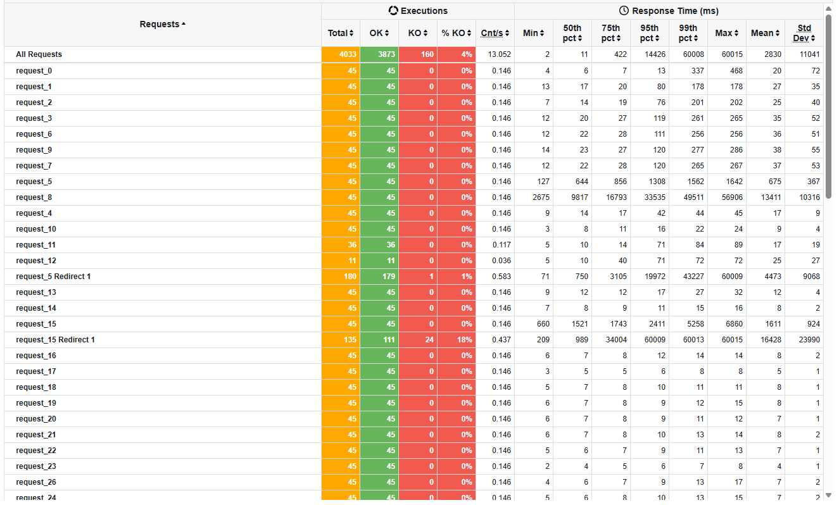Screen dimensions: 839x505
Task: Click All Requests KO count 160
Action: point(427,54)
